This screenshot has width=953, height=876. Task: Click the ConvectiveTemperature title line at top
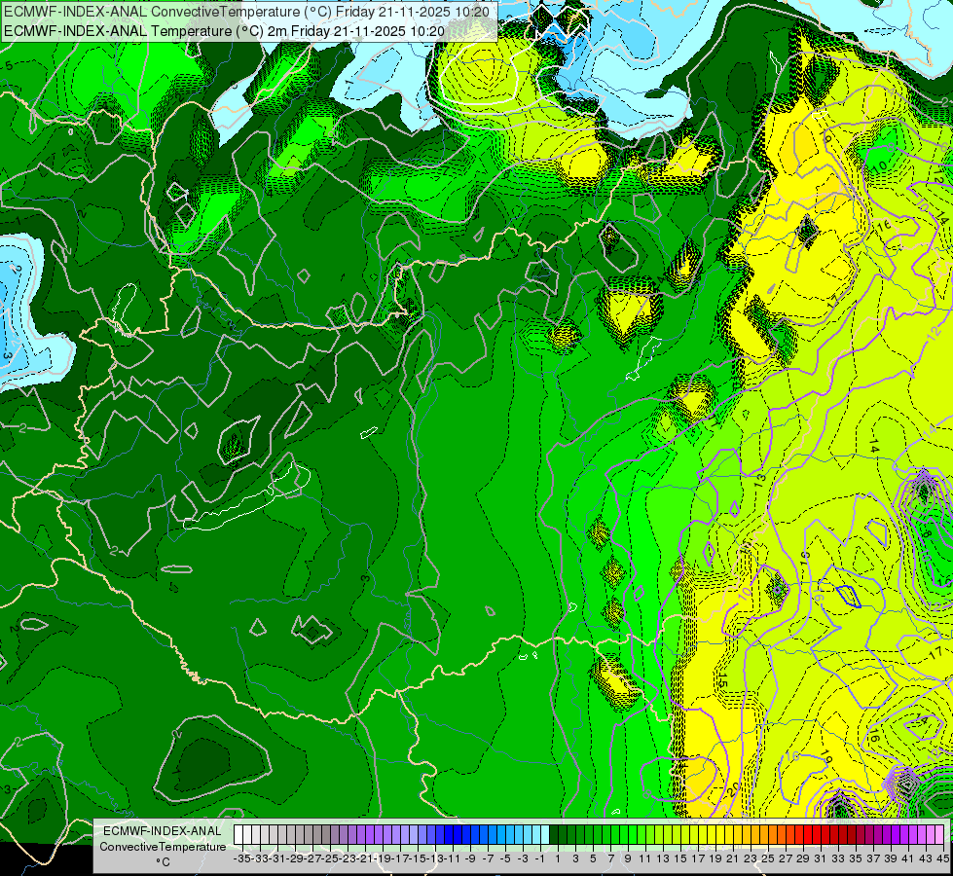pos(246,12)
